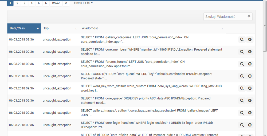Image resolution: width=267 pixels, height=136 pixels.
Task: Sort table by Wiadomość column
Action: click(x=152, y=28)
